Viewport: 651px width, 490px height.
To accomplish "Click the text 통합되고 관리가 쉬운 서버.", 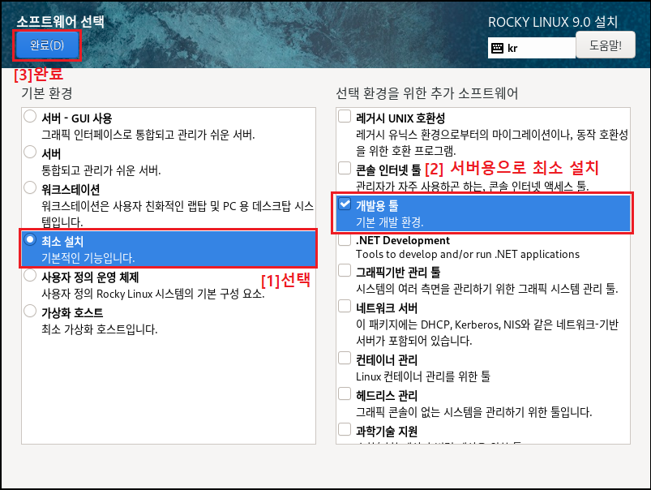I will 101,170.
